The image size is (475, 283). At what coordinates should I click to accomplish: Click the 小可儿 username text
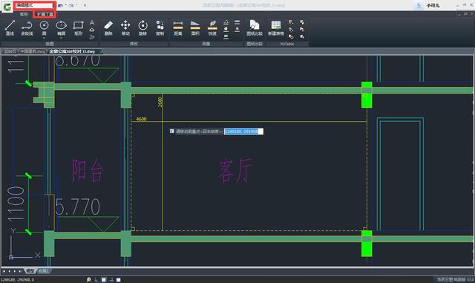[433, 5]
